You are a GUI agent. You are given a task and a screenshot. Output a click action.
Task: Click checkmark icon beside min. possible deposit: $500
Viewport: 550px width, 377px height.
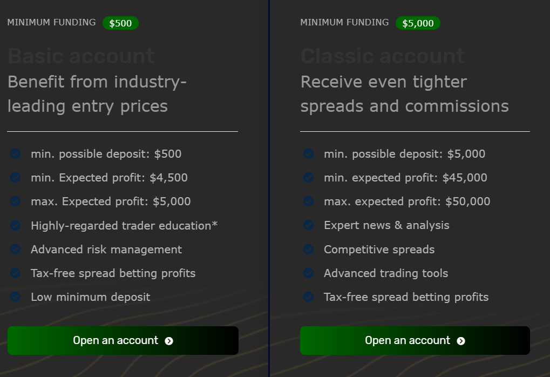pyautogui.click(x=16, y=154)
